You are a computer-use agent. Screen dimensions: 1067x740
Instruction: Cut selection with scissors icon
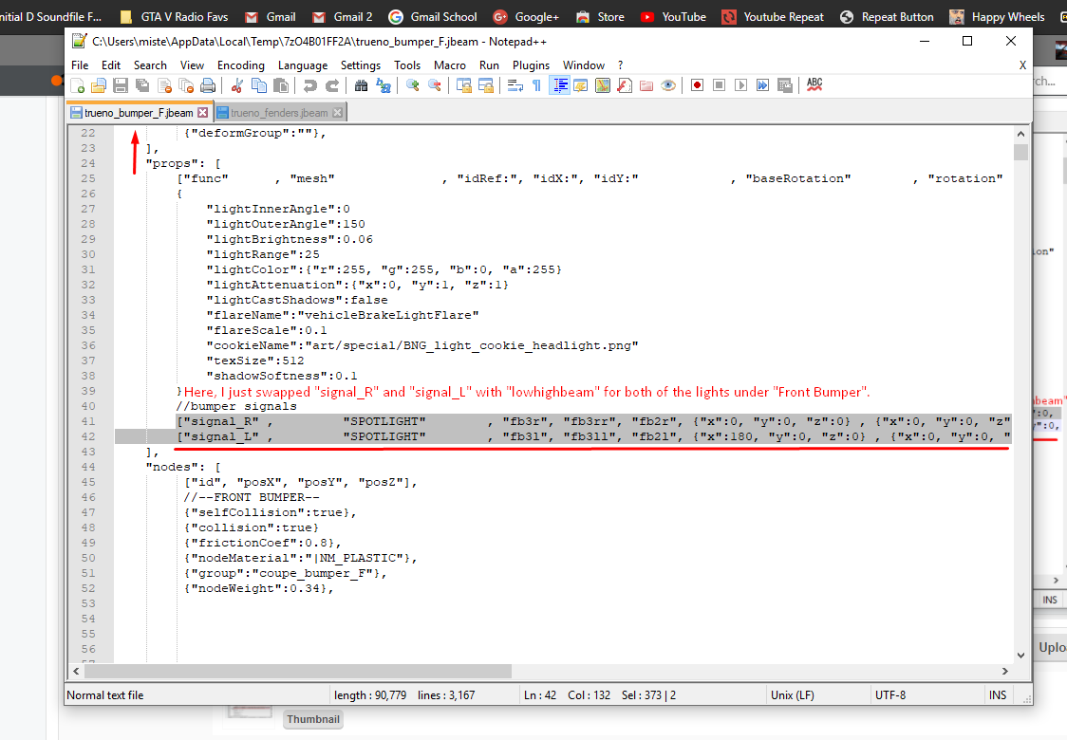pos(236,85)
